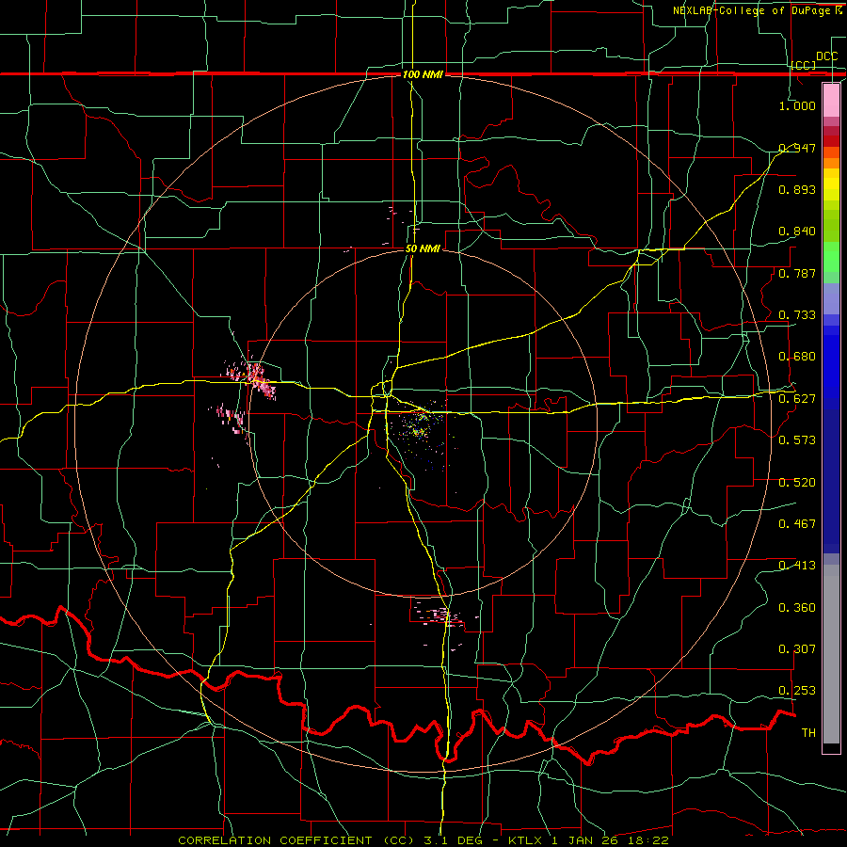Click the 0.253 legend value

[x=797, y=691]
